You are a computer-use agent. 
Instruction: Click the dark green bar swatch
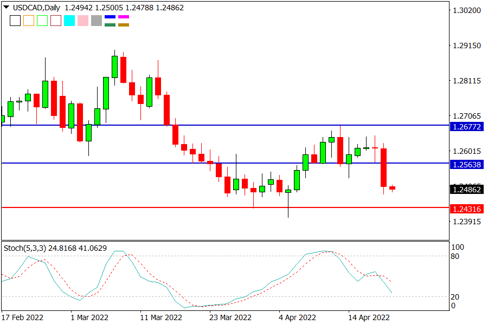click(x=110, y=24)
